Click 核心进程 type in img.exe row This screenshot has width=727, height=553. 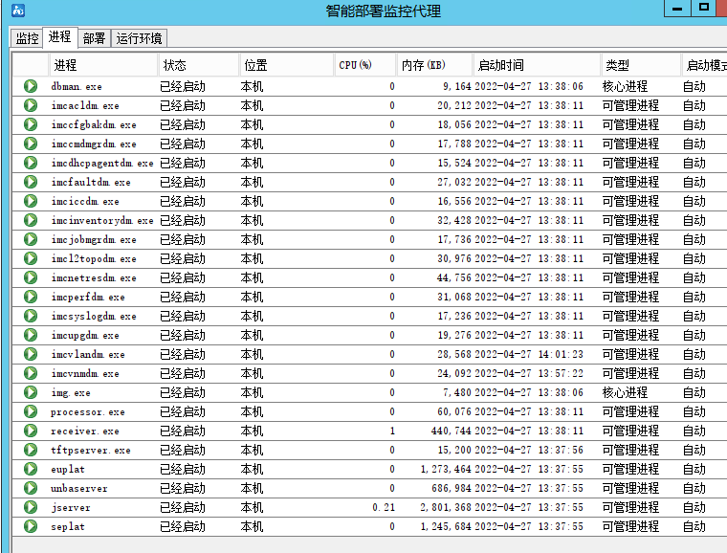625,392
